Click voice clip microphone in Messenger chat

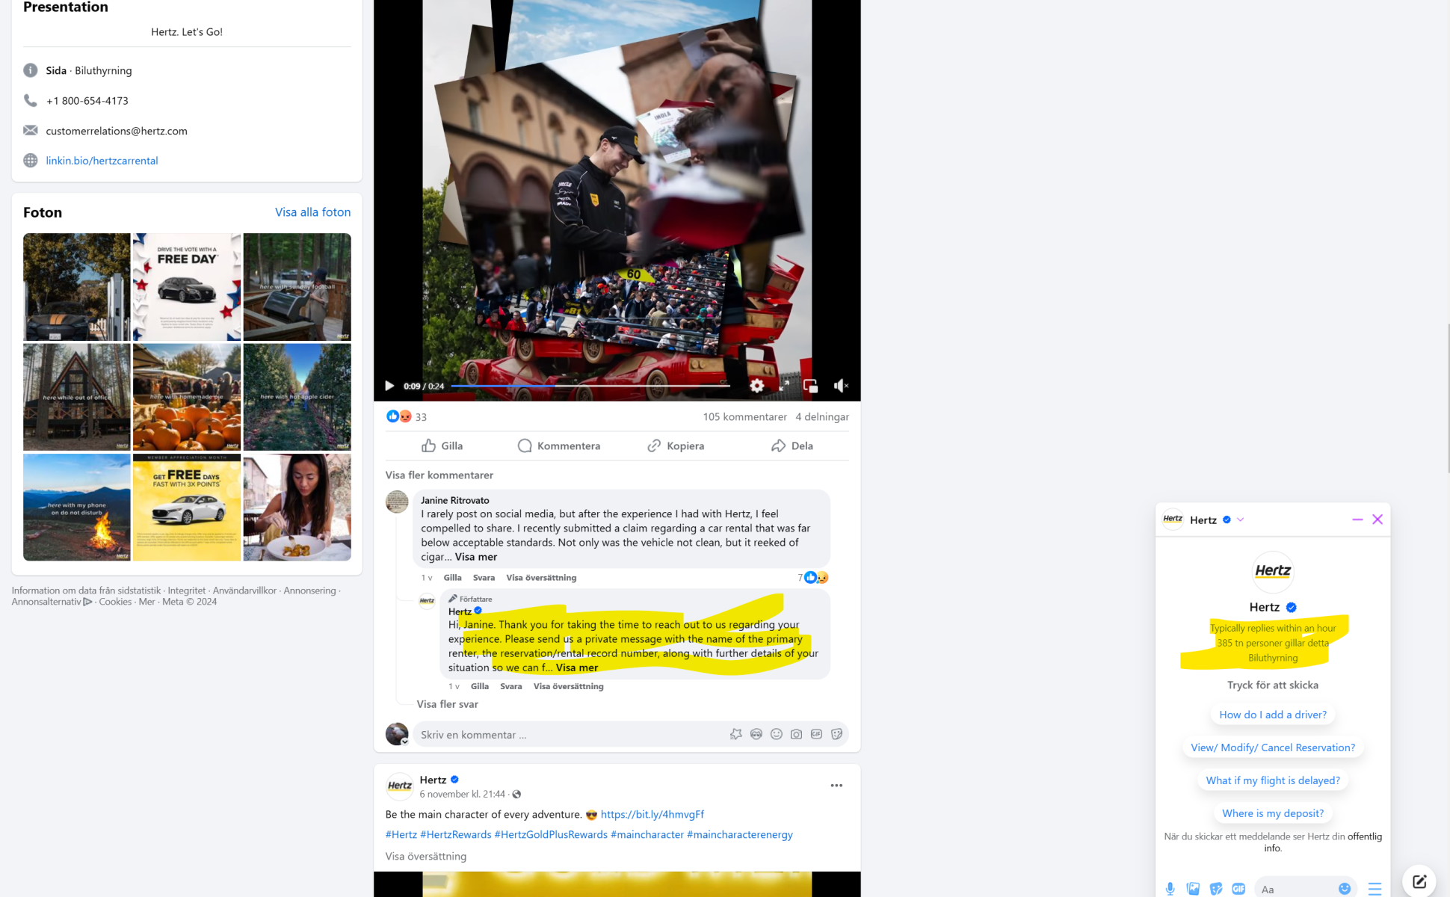coord(1170,889)
